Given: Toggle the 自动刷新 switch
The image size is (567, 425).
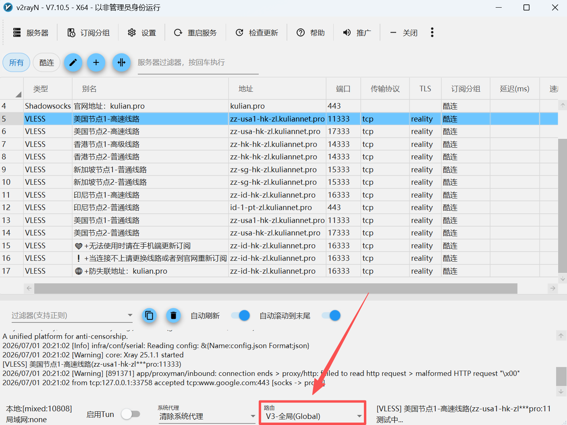Looking at the screenshot, I should [x=241, y=316].
